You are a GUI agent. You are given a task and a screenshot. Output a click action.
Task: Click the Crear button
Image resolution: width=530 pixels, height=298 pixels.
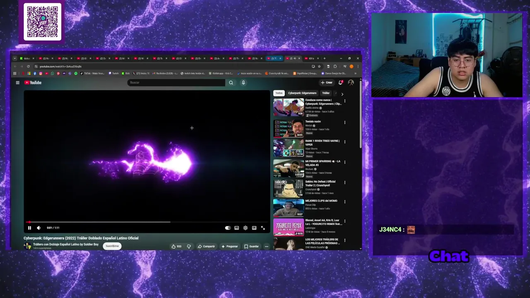(x=326, y=82)
